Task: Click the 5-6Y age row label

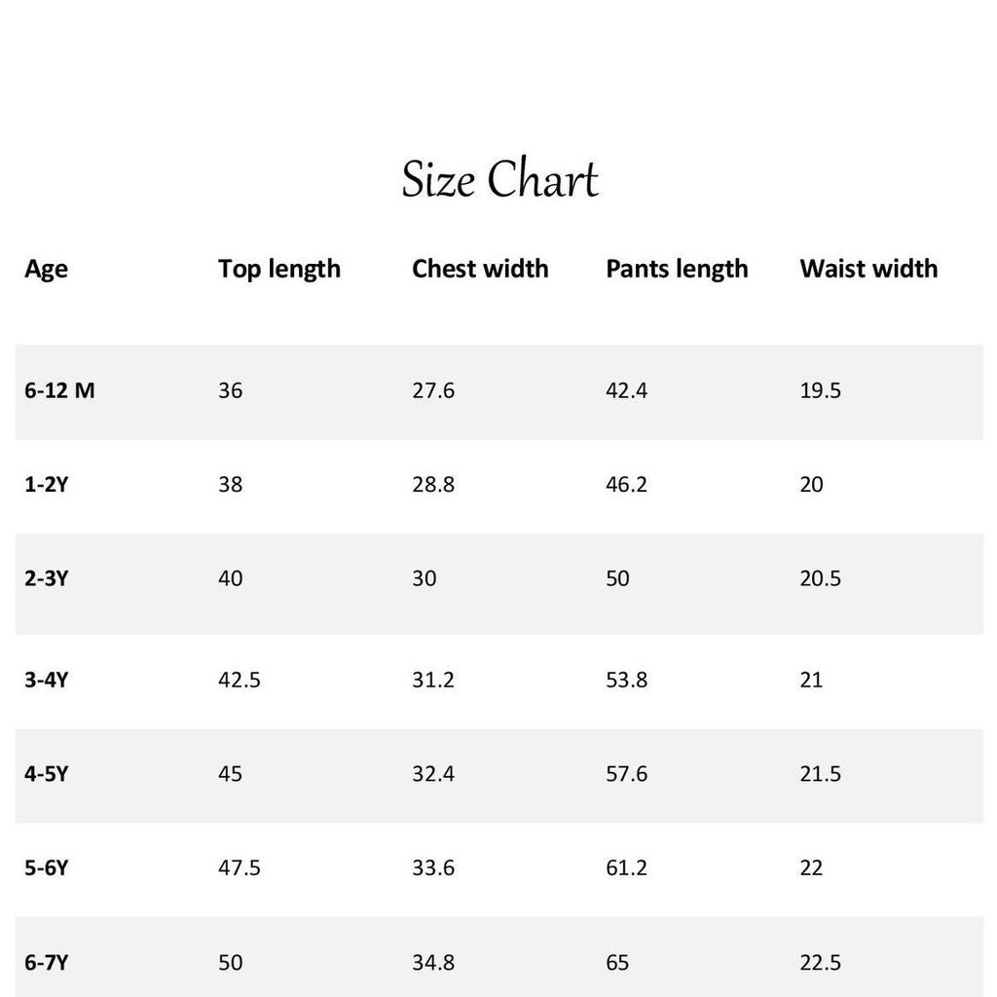Action: pyautogui.click(x=46, y=868)
